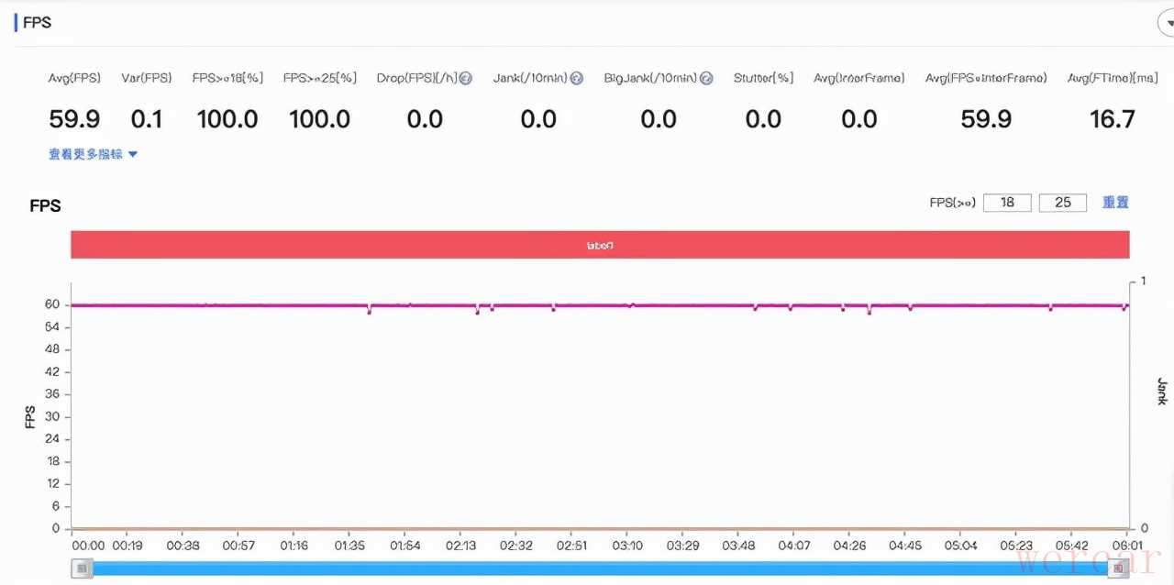This screenshot has height=585, width=1174.
Task: Click the FPS threshold field showing 25
Action: click(1062, 203)
